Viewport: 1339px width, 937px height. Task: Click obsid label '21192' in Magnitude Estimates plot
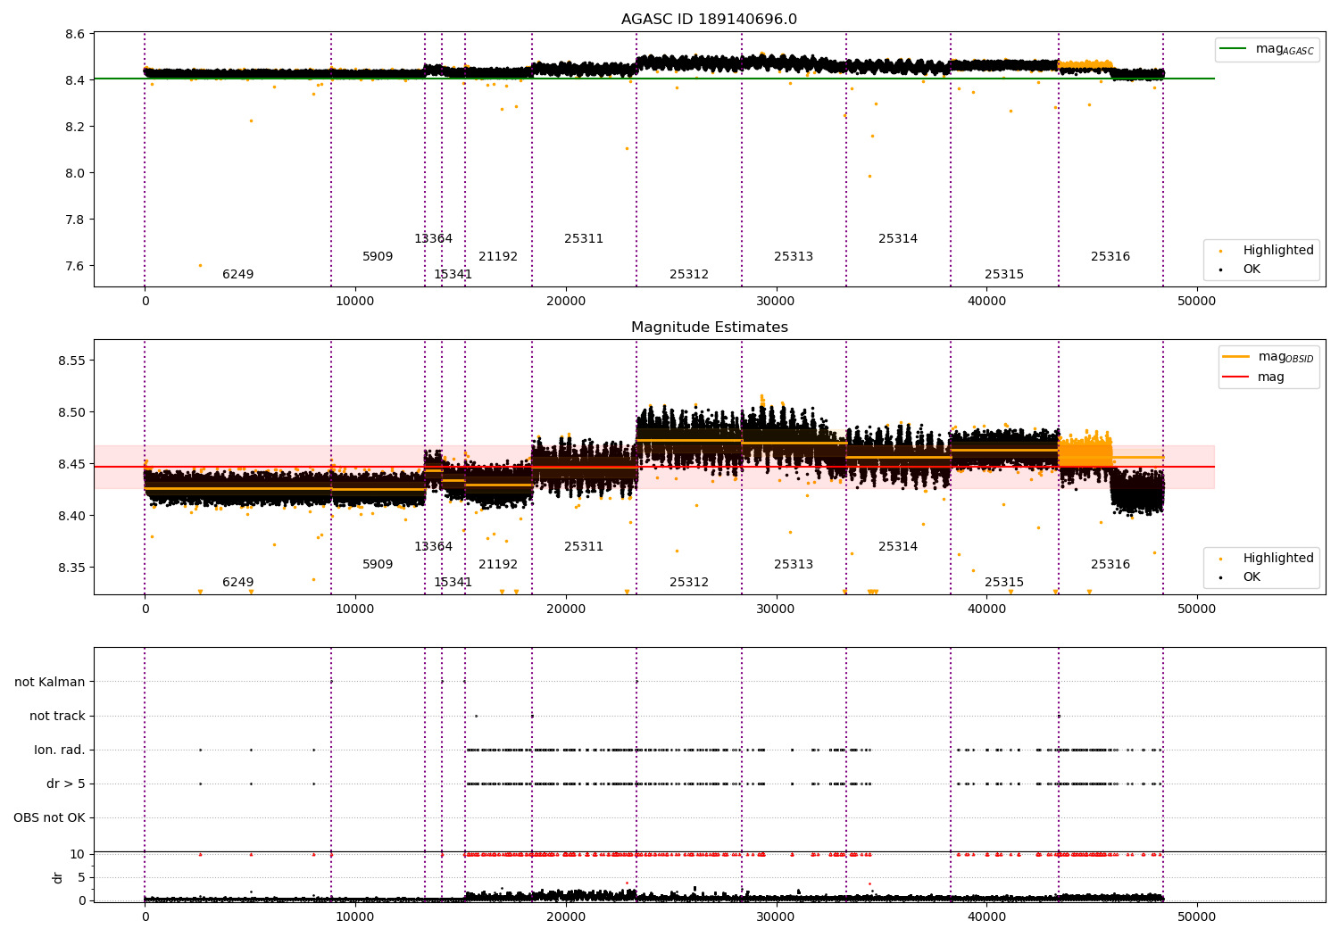pos(498,565)
